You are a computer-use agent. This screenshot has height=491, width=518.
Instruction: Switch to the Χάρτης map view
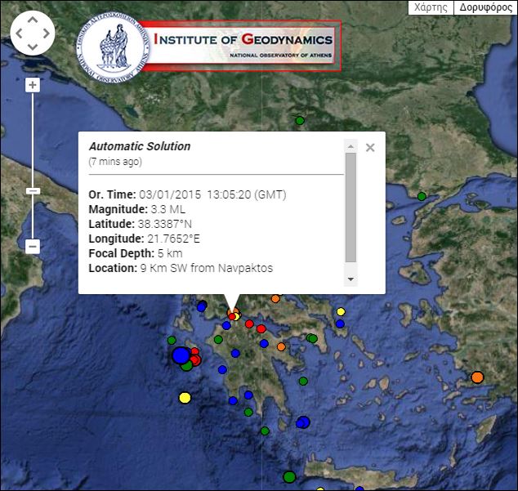pyautogui.click(x=431, y=7)
